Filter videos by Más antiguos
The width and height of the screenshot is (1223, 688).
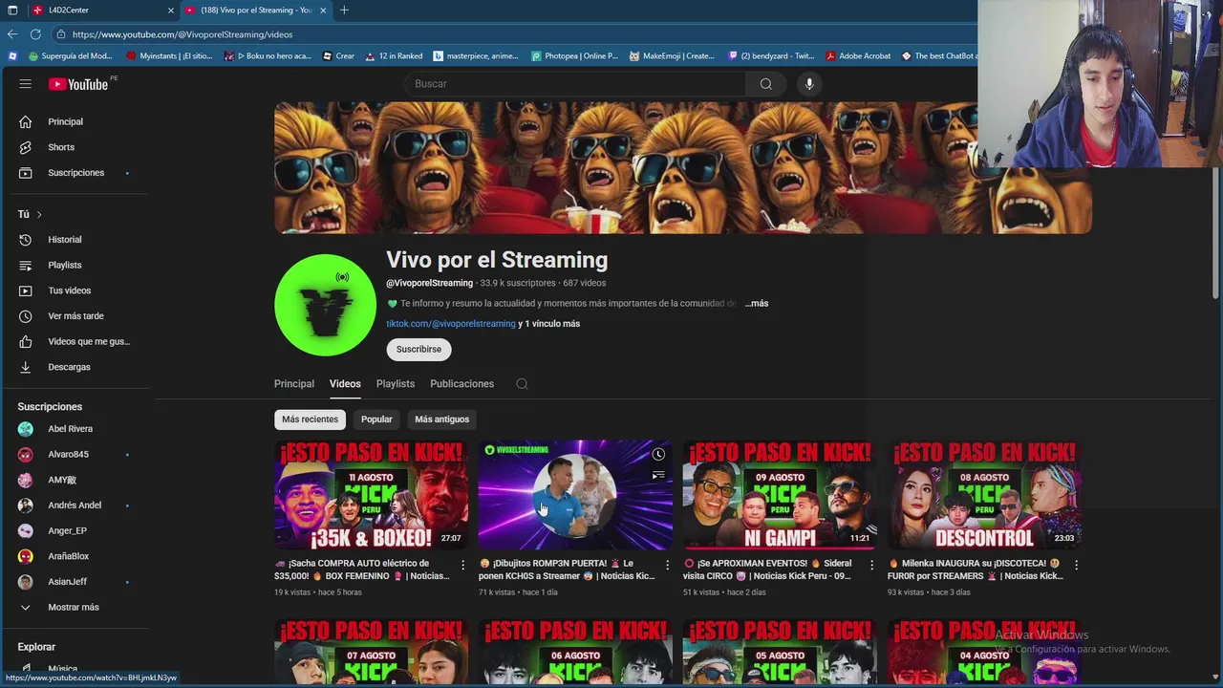pyautogui.click(x=441, y=419)
